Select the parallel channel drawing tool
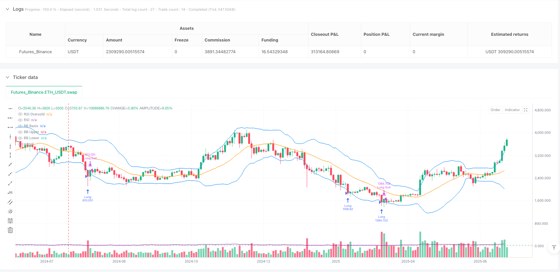560x272 pixels. click(x=10, y=202)
